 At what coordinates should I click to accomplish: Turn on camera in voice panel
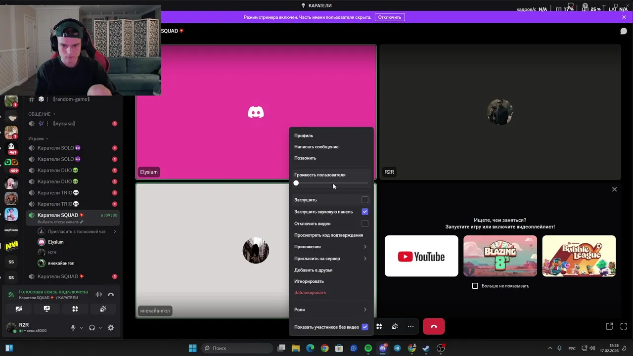tap(19, 309)
